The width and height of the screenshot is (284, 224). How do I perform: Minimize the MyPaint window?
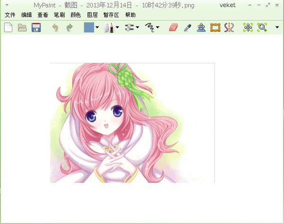(259, 5)
